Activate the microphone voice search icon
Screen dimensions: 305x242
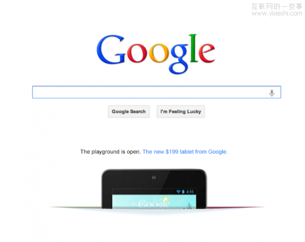(272, 93)
